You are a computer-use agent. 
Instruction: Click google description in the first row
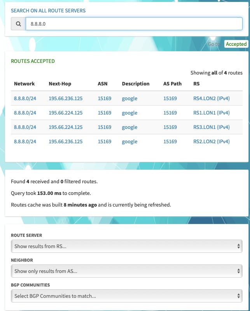129,99
